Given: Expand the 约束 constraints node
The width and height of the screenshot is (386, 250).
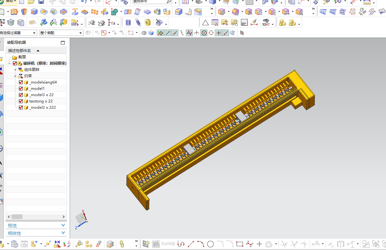Looking at the screenshot, I should [x=15, y=76].
